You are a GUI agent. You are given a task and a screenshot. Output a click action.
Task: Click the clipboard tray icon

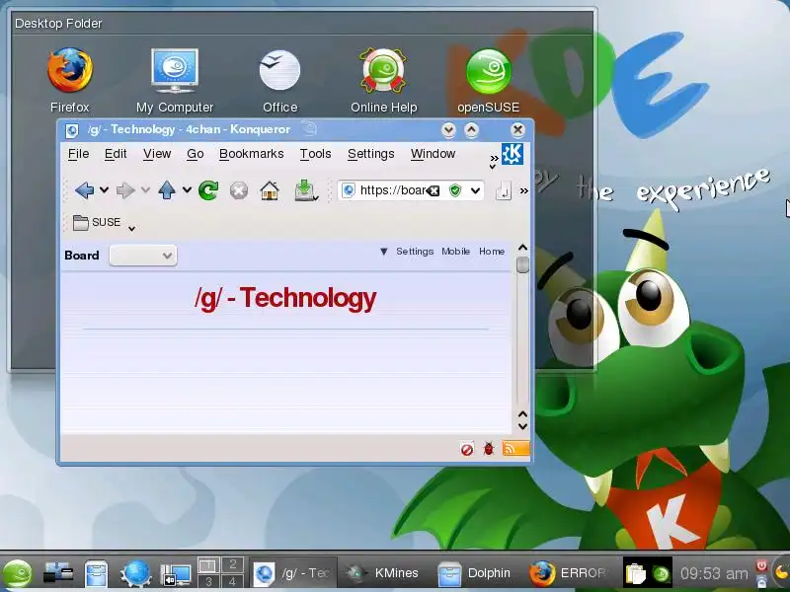(635, 574)
